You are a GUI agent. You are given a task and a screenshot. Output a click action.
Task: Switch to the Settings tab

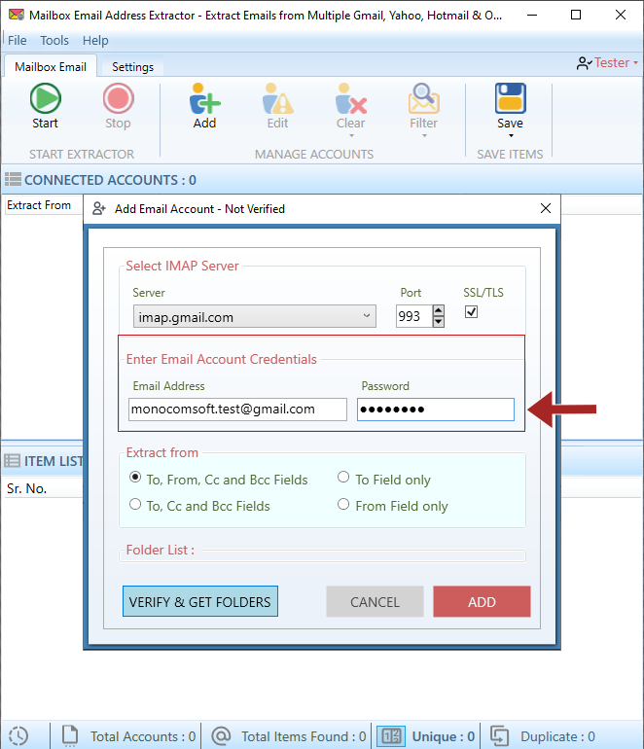coord(132,67)
